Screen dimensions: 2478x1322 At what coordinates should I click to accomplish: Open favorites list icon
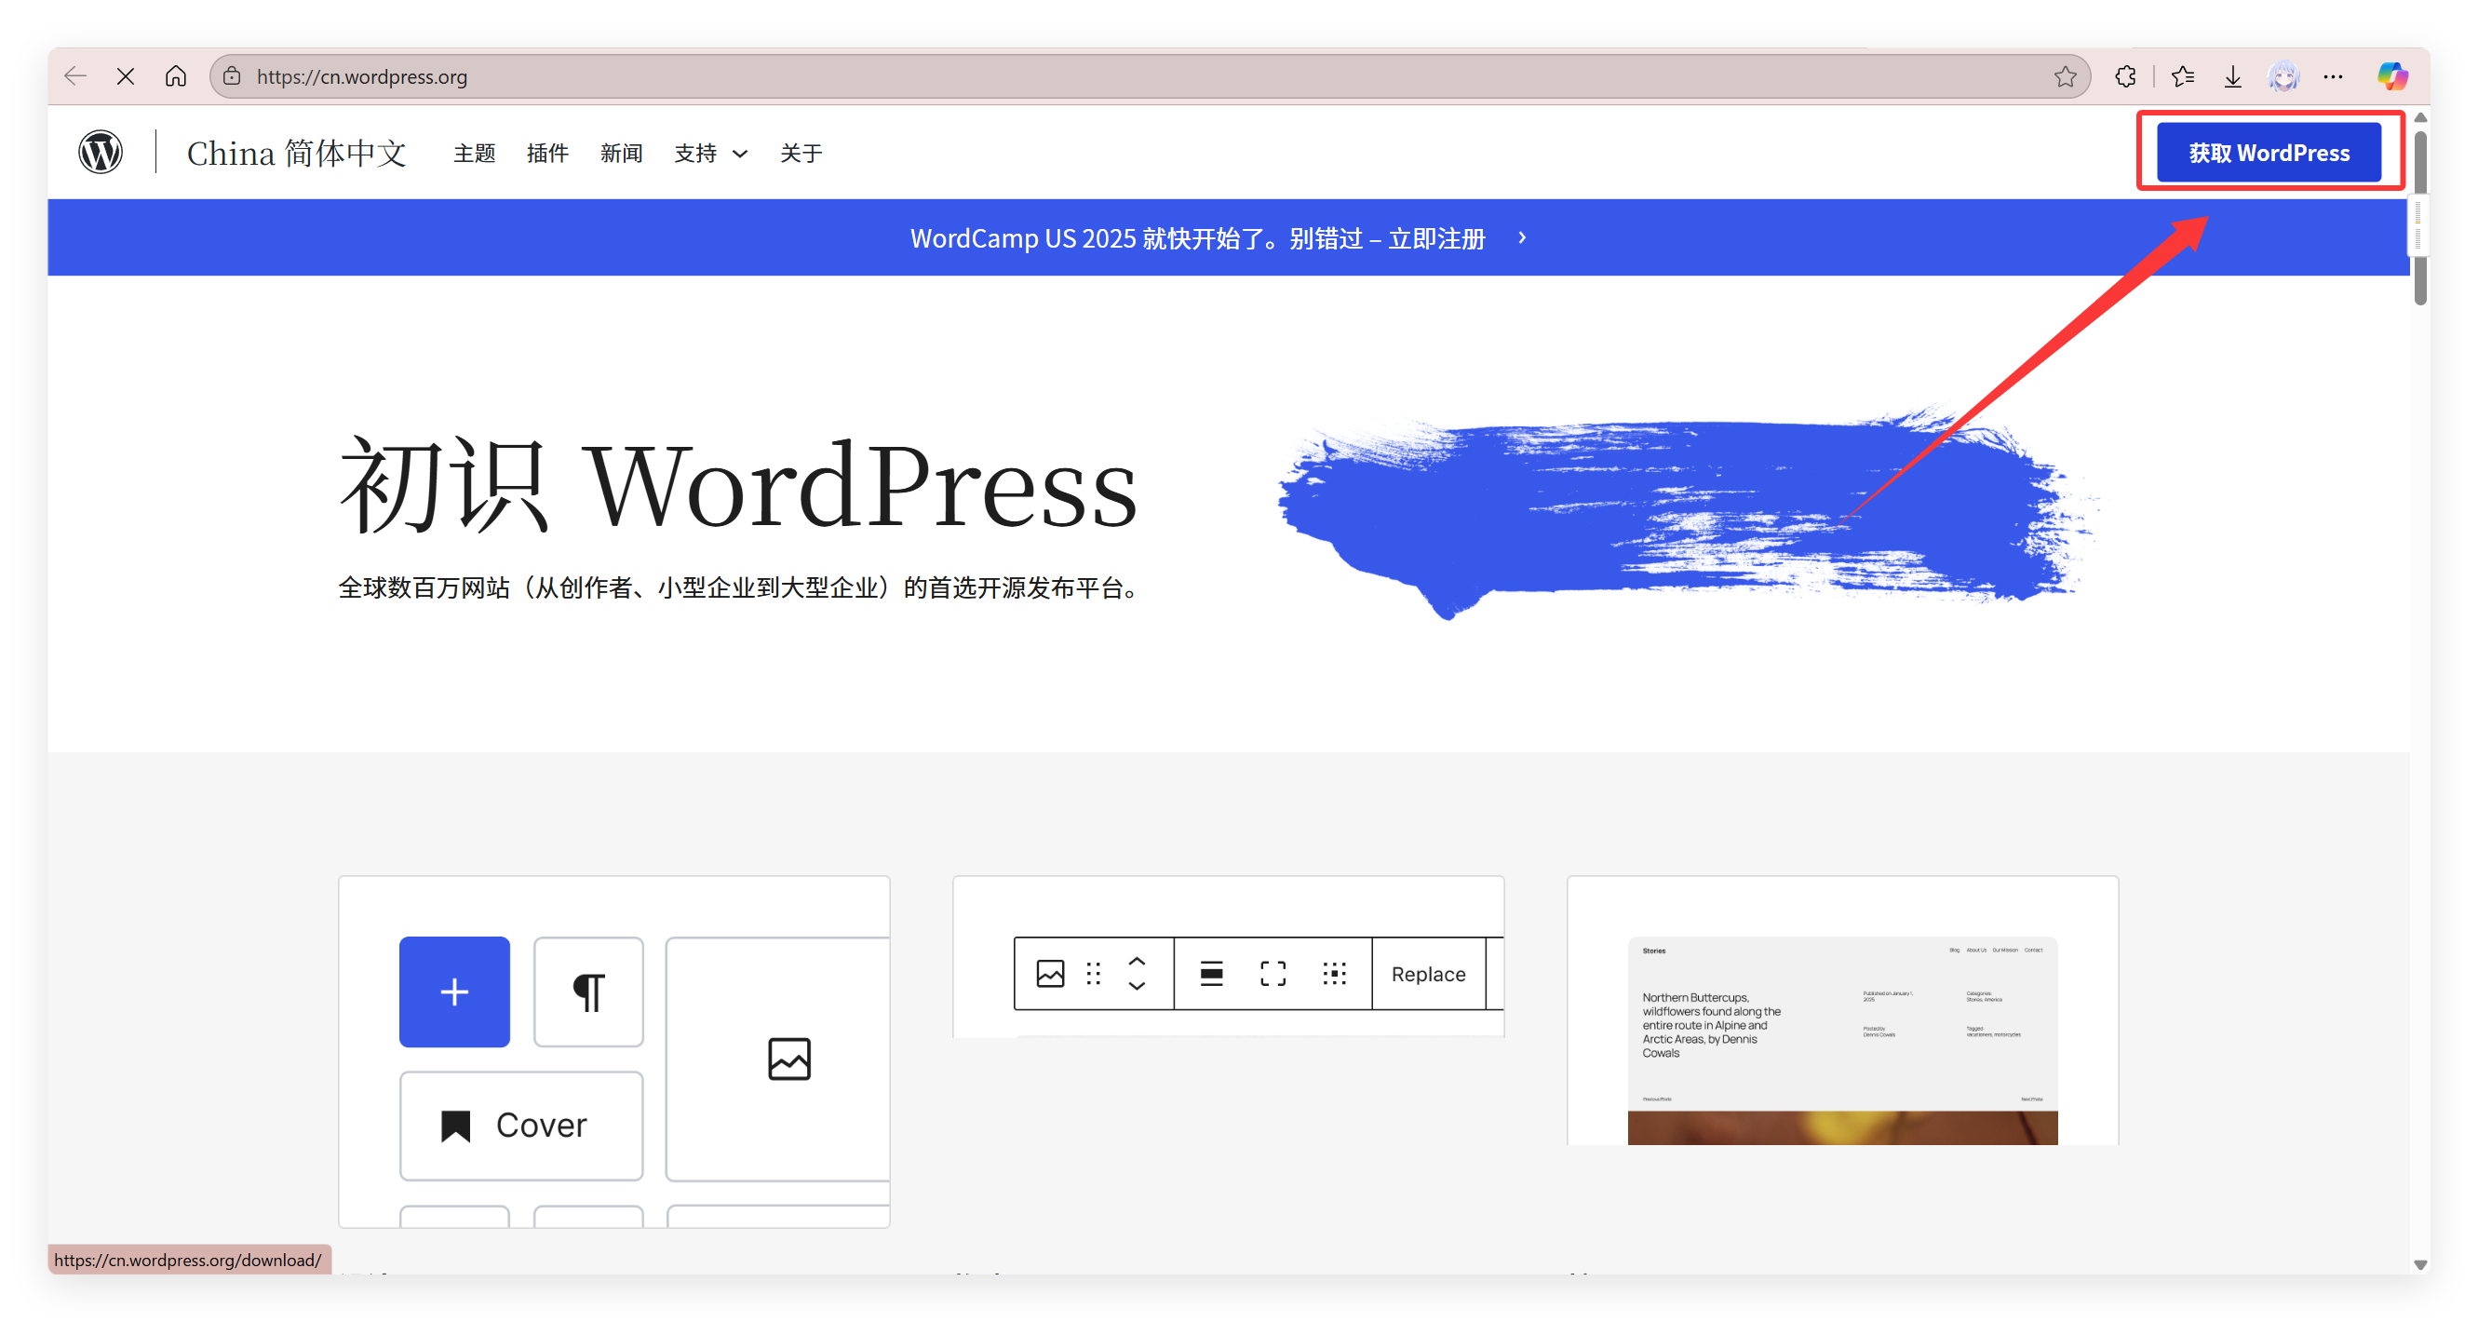point(2182,76)
